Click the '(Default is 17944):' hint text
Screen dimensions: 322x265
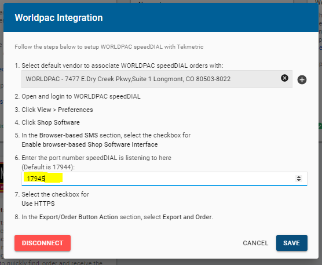coord(48,167)
